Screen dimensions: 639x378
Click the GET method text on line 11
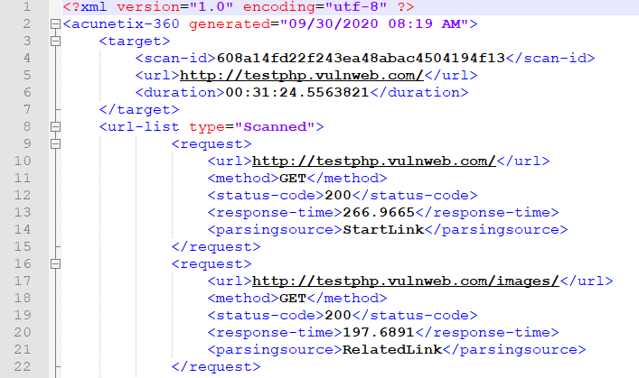[x=293, y=179]
